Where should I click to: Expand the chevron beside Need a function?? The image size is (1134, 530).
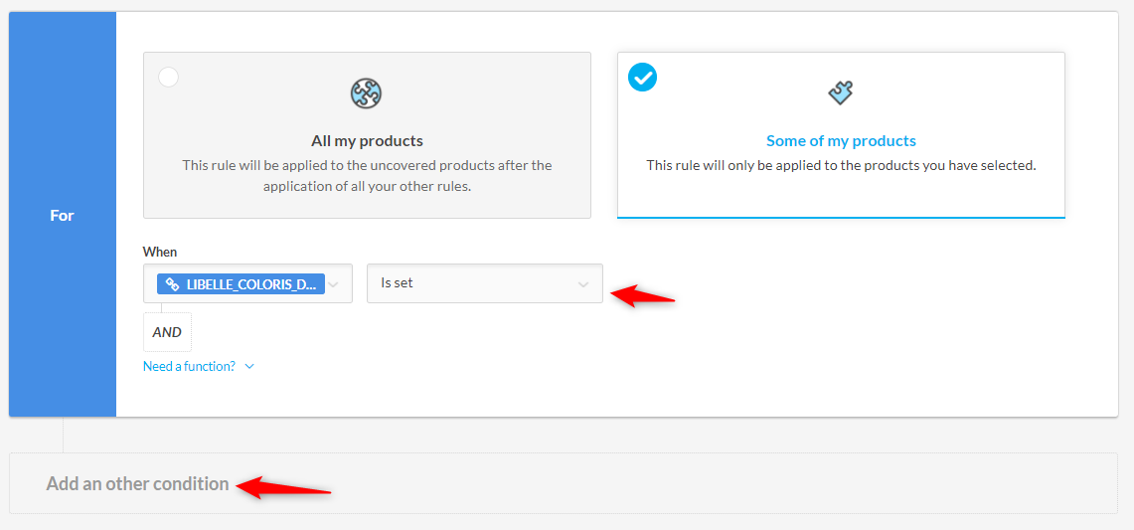pyautogui.click(x=249, y=367)
